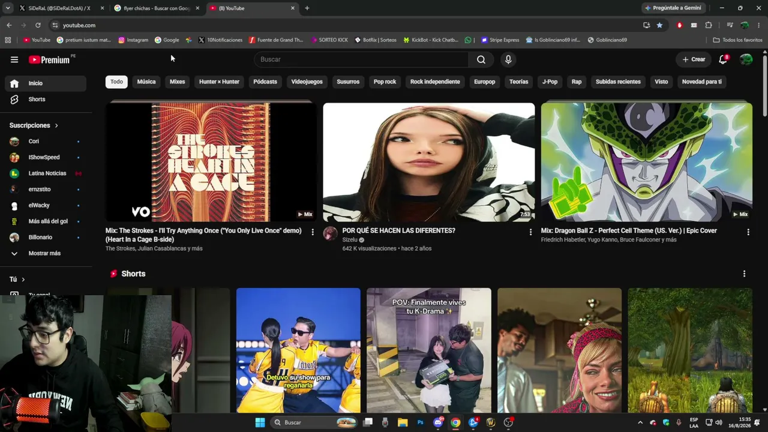Open the Instagram bookmark

point(133,40)
